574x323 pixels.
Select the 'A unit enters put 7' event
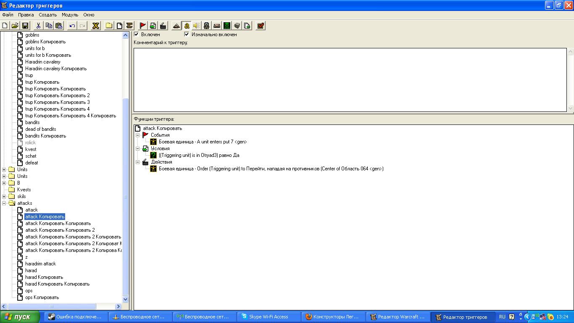pyautogui.click(x=203, y=142)
